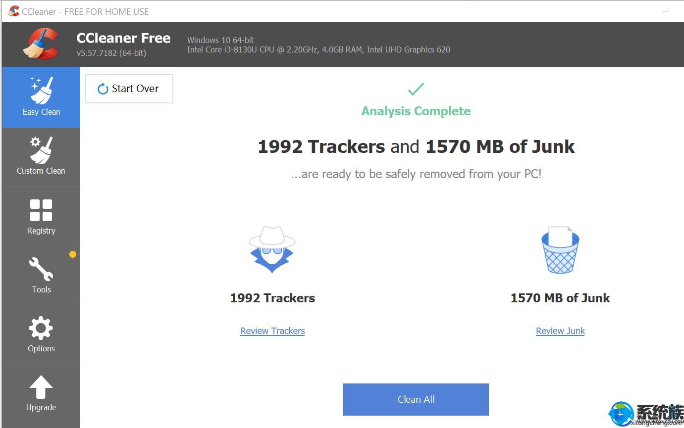Open the Tools section
The width and height of the screenshot is (684, 428).
[41, 275]
